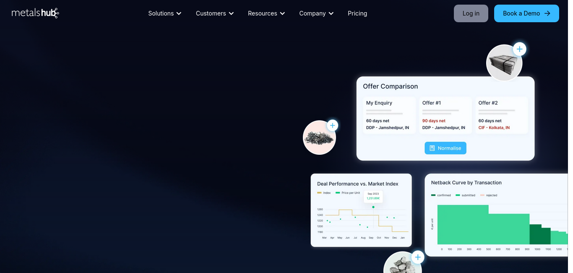
Task: Expand the Resources navigation dropdown
Action: (266, 13)
